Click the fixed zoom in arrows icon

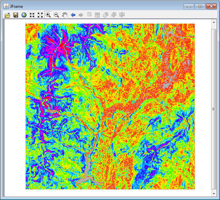pyautogui.click(x=32, y=15)
